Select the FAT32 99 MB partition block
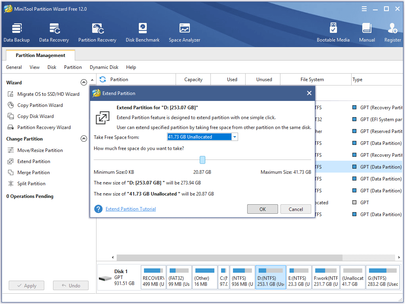Image resolution: width=405 pixels, height=304 pixels. [179, 277]
